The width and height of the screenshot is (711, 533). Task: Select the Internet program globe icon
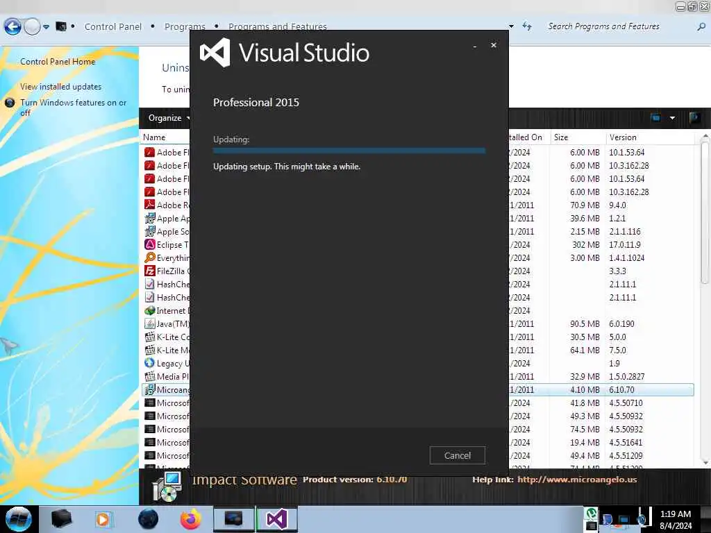coord(150,310)
